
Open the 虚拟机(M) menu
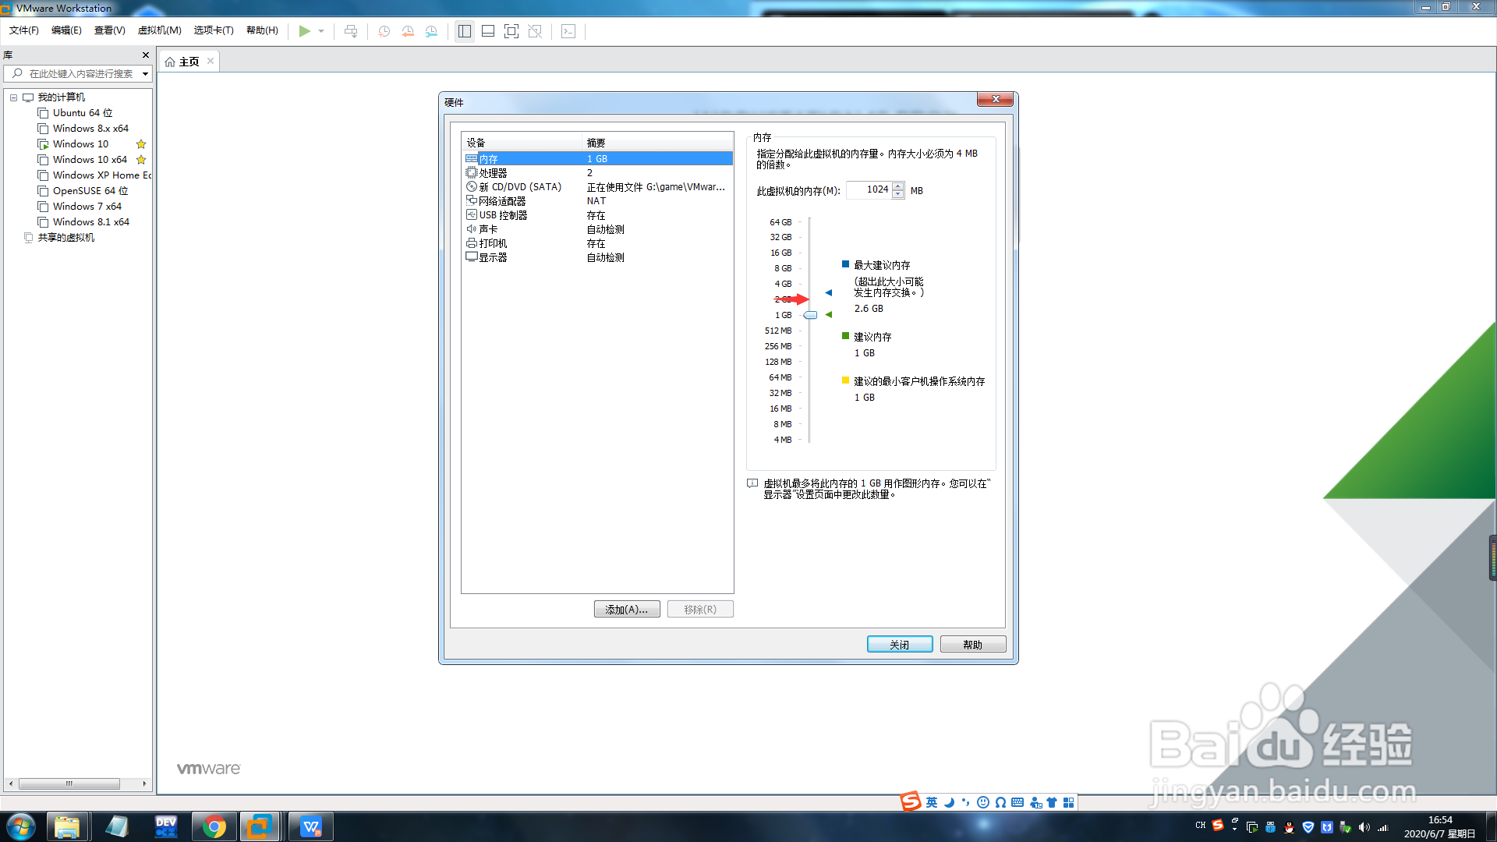point(159,30)
